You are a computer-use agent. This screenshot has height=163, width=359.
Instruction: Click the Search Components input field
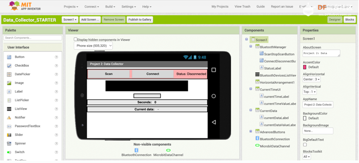click(32, 38)
